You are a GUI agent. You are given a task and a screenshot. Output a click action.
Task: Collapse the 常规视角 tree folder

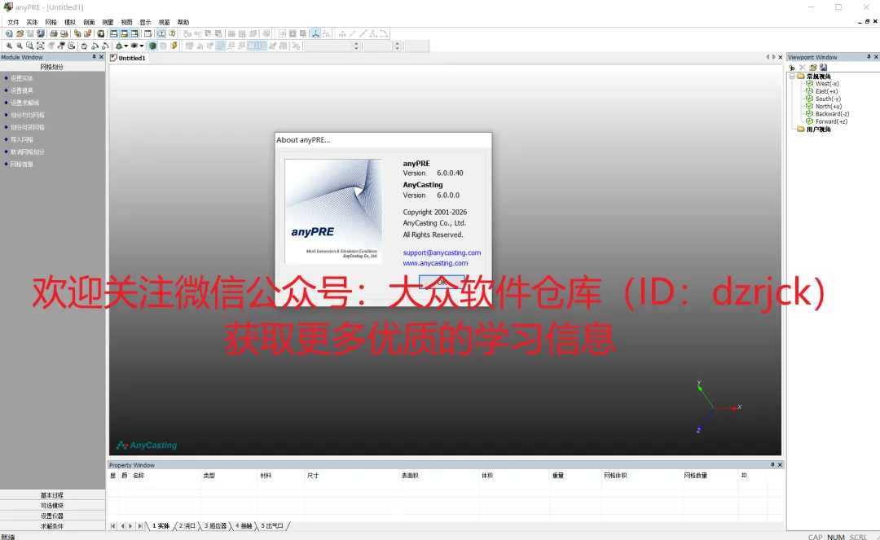[792, 77]
